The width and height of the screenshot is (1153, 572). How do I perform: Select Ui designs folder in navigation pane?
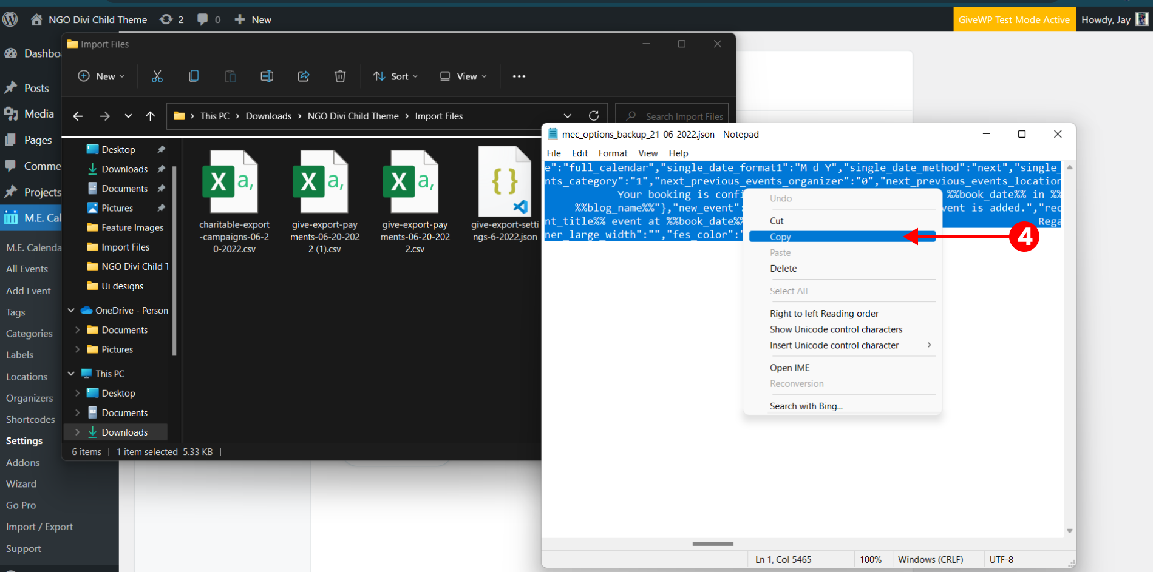(115, 286)
